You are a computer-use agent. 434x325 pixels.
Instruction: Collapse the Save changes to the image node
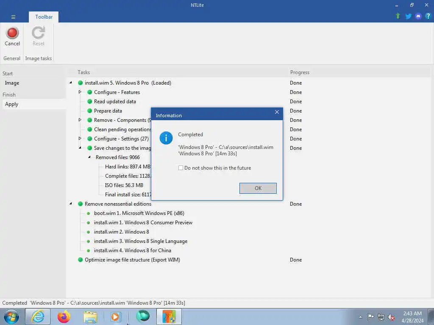(x=80, y=148)
